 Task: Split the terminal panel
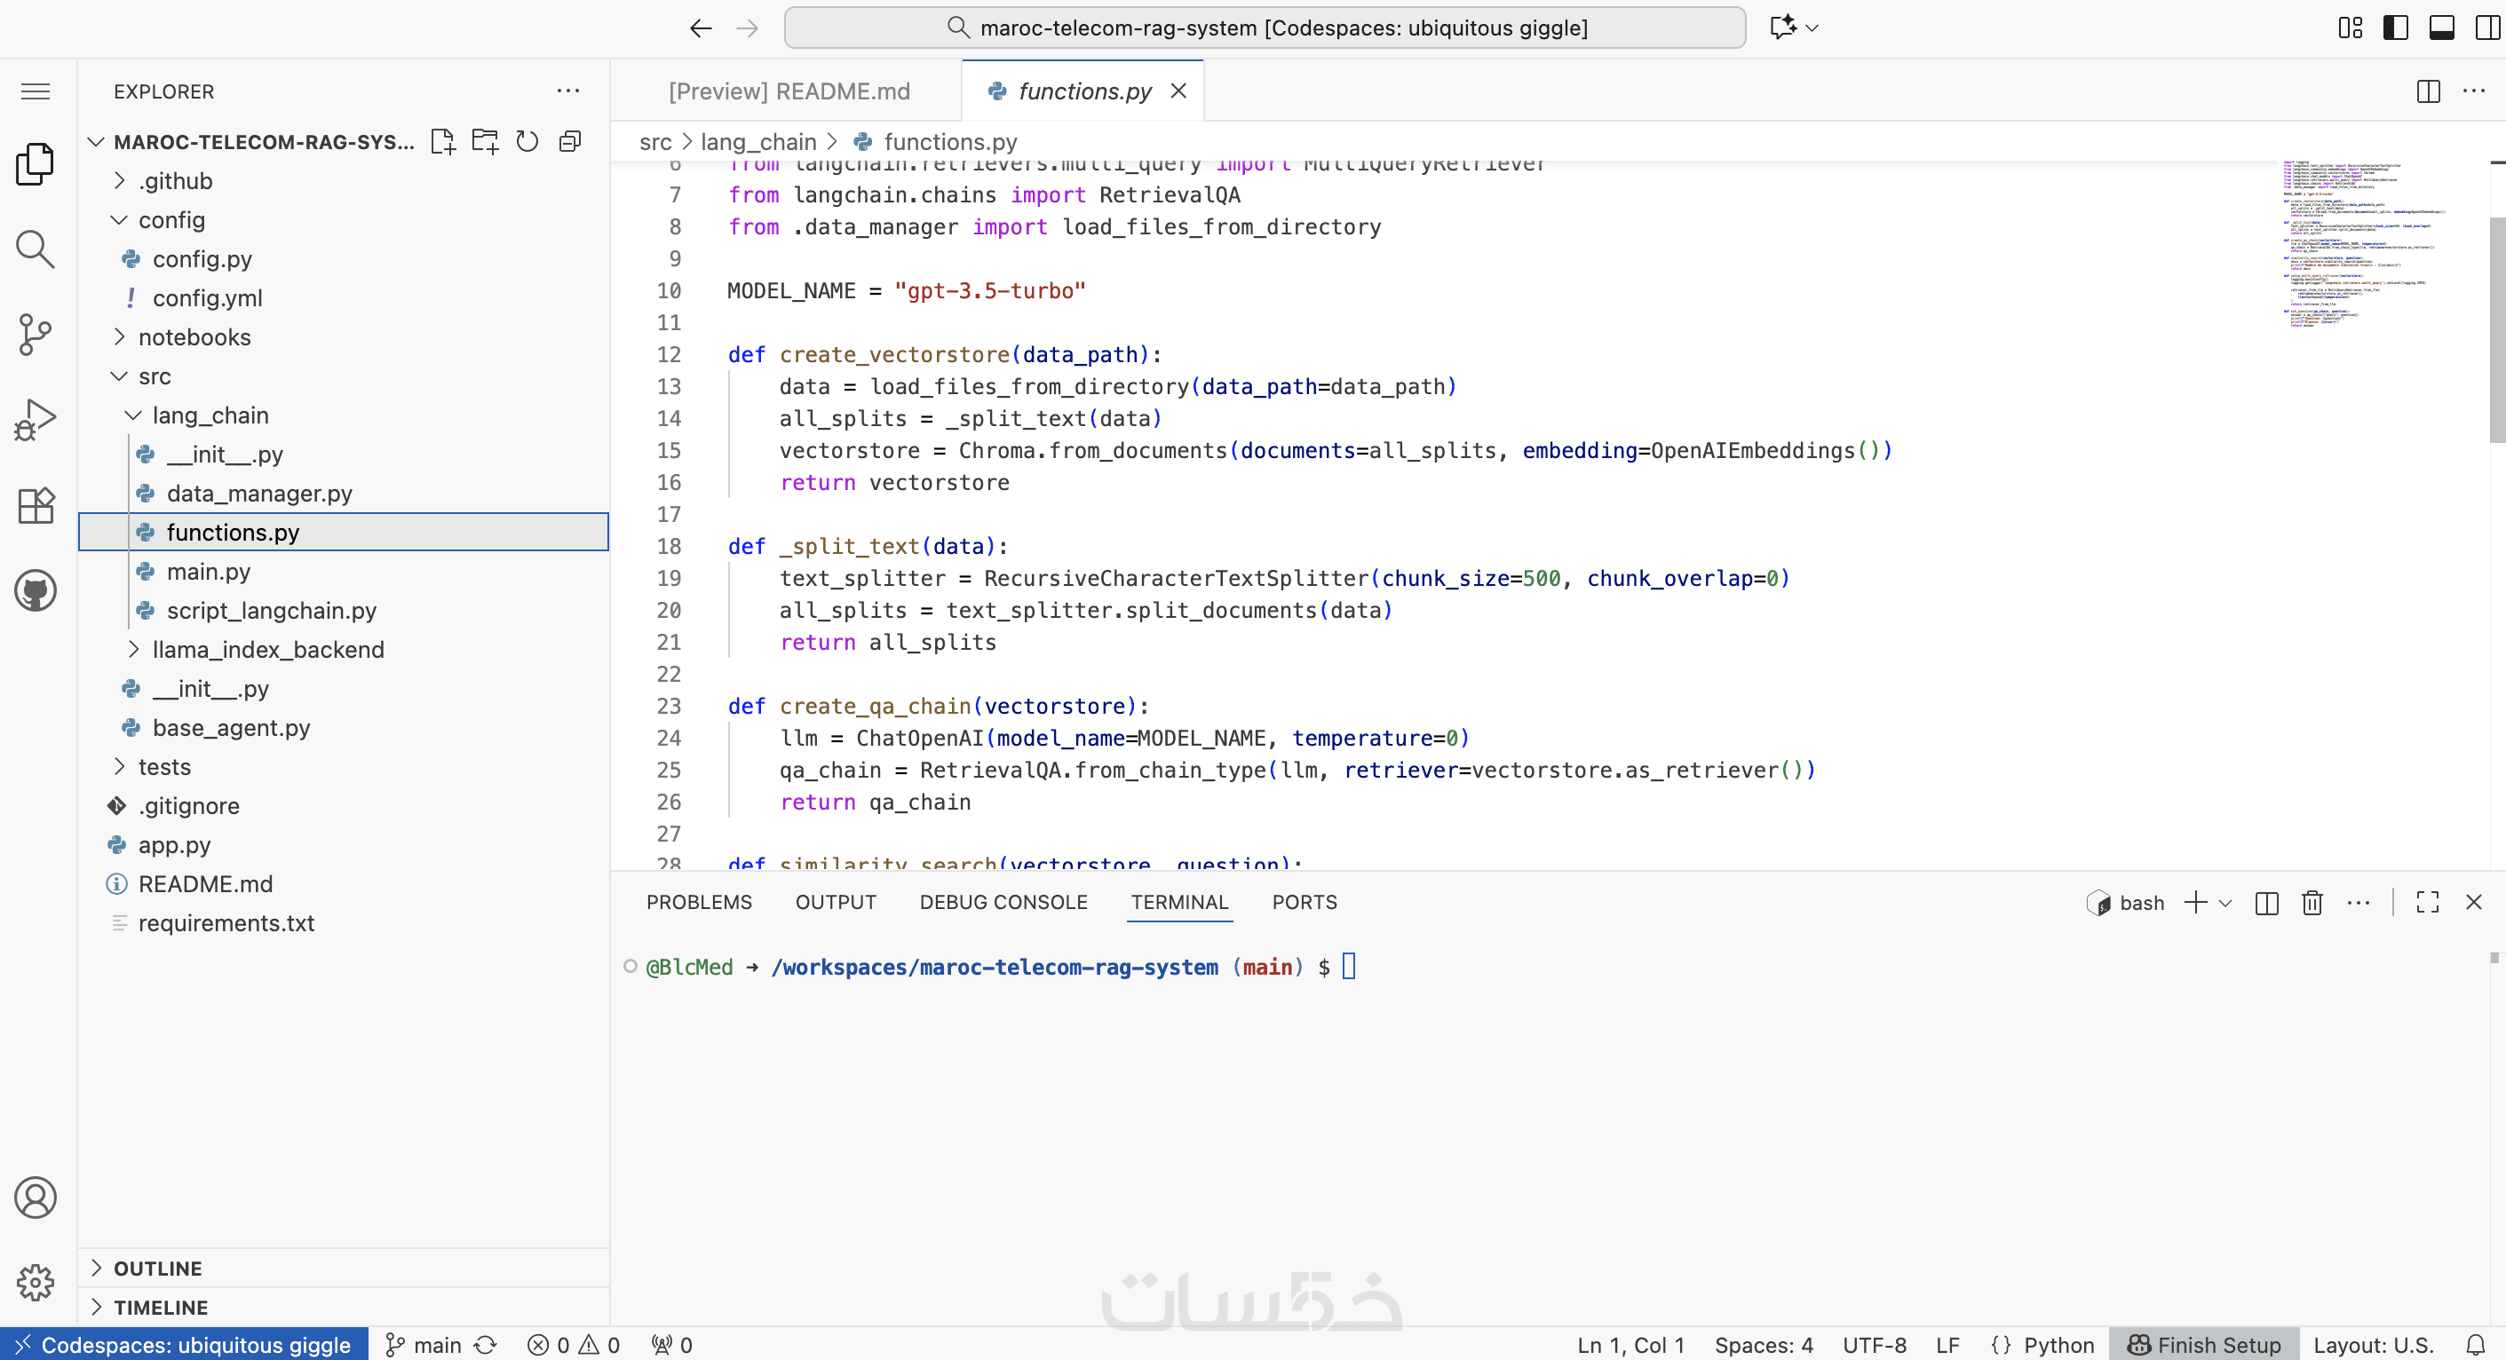pyautogui.click(x=2267, y=903)
